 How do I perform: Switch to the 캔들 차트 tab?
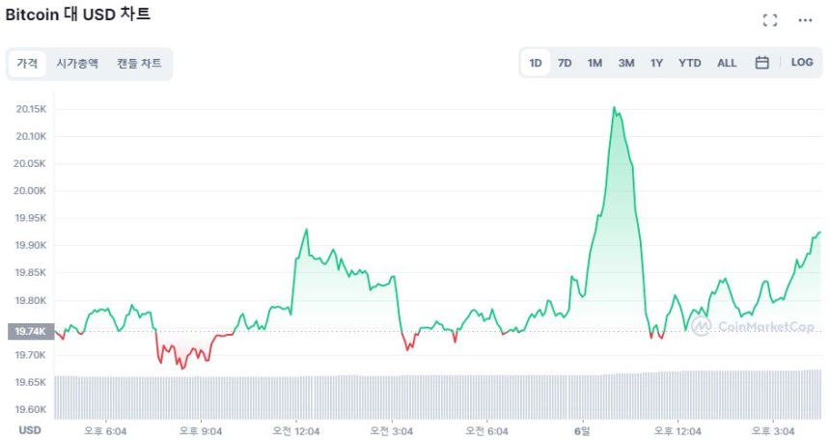pos(140,64)
